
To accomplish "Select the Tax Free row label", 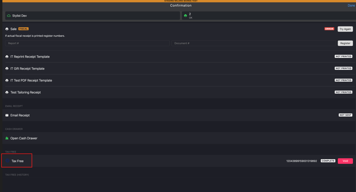I will (17, 161).
